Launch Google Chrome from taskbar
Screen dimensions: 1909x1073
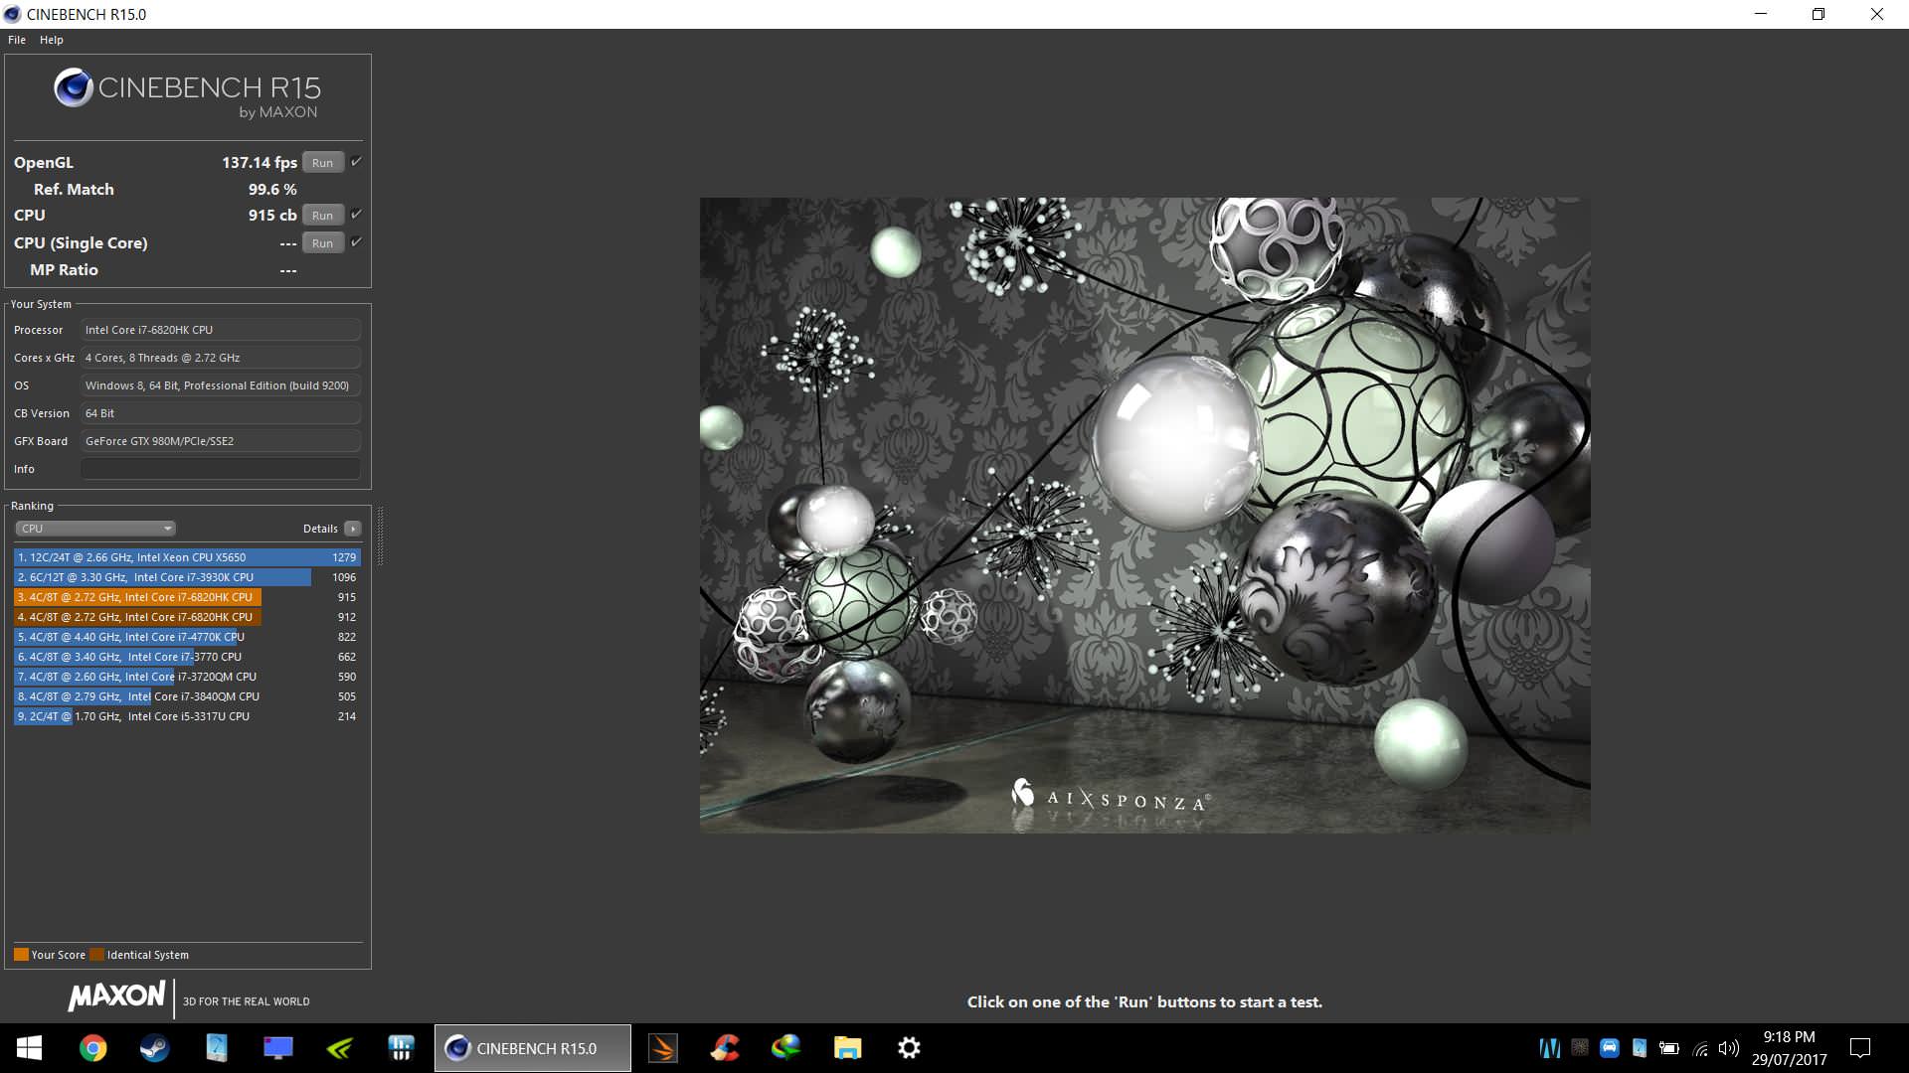click(x=92, y=1048)
